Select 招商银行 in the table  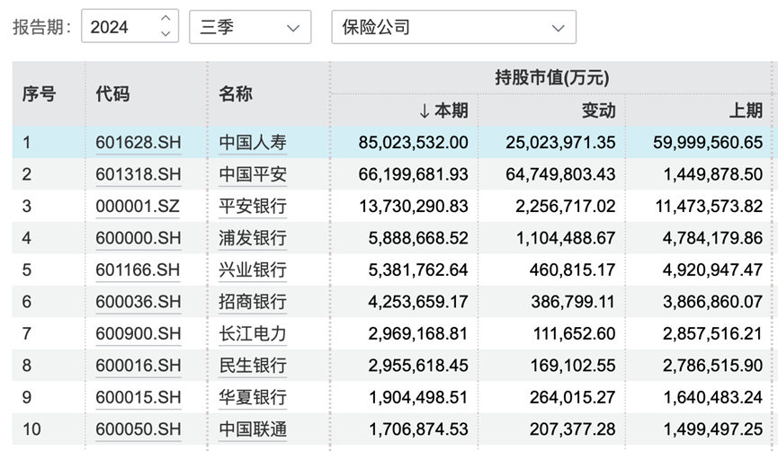[x=252, y=302]
